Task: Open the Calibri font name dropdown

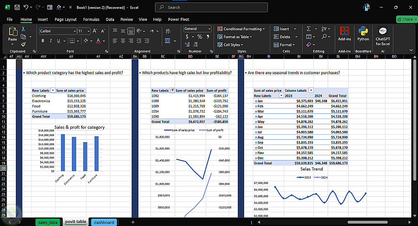Action: pos(75,31)
